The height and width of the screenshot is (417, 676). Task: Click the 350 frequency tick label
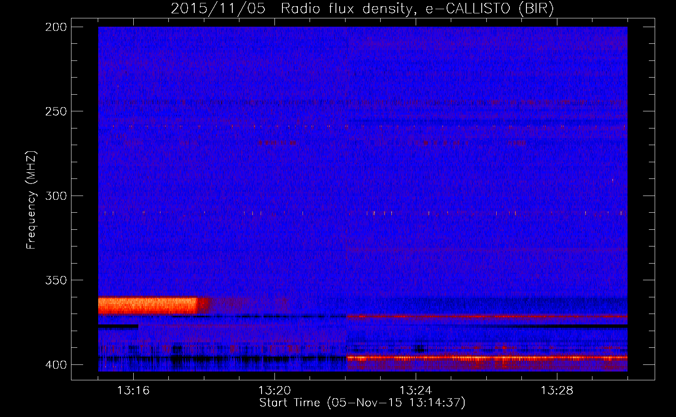(56, 280)
